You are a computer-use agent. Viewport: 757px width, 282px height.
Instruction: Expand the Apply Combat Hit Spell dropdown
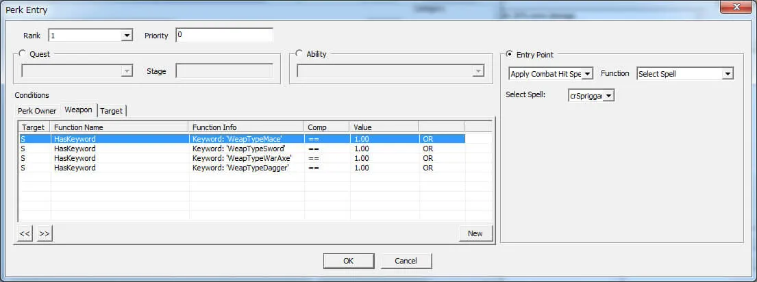587,74
